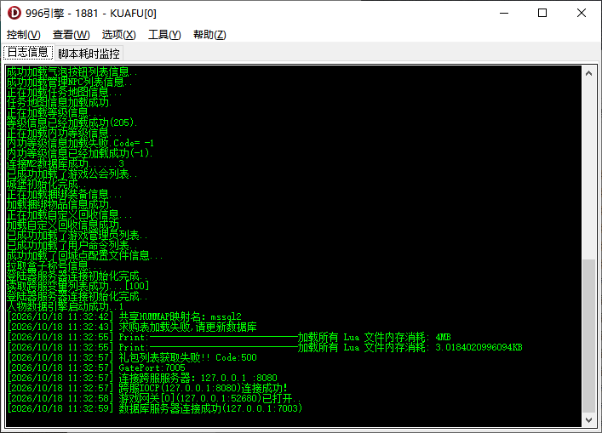602x433 pixels.
Task: Open the 帮助(Z) menu
Action: pos(209,35)
